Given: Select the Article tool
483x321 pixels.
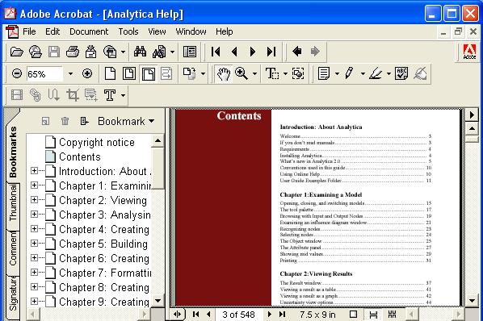Looking at the screenshot, I should pyautogui.click(x=53, y=95).
